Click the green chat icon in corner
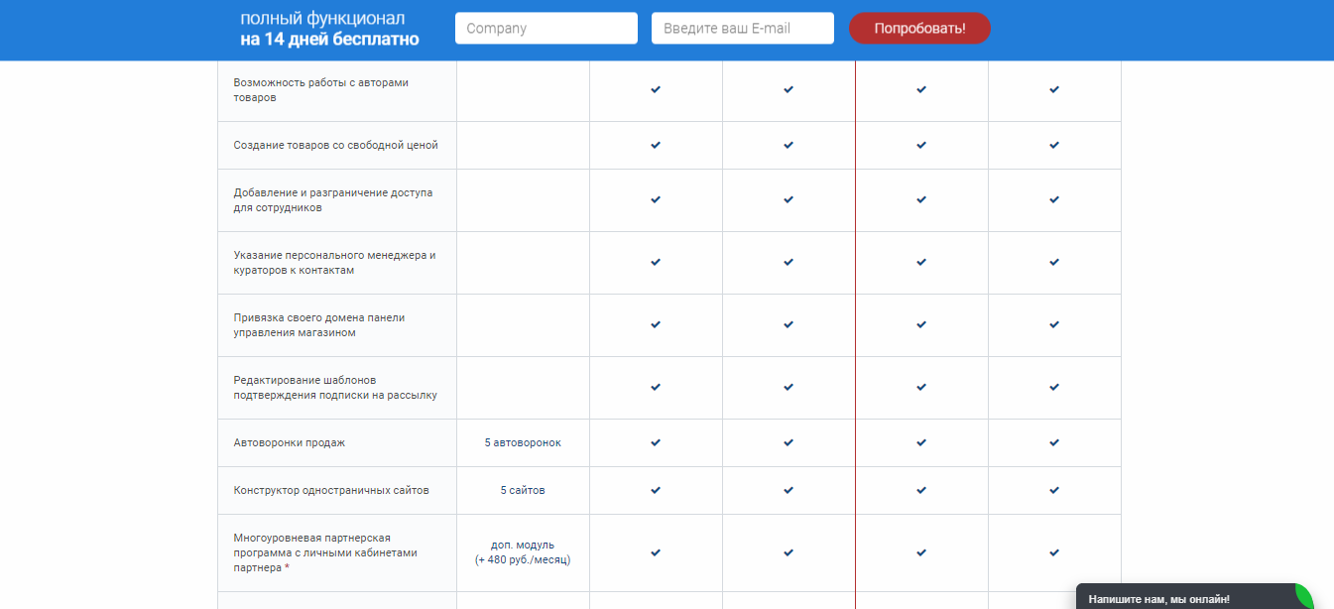This screenshot has width=1334, height=609. [1303, 597]
